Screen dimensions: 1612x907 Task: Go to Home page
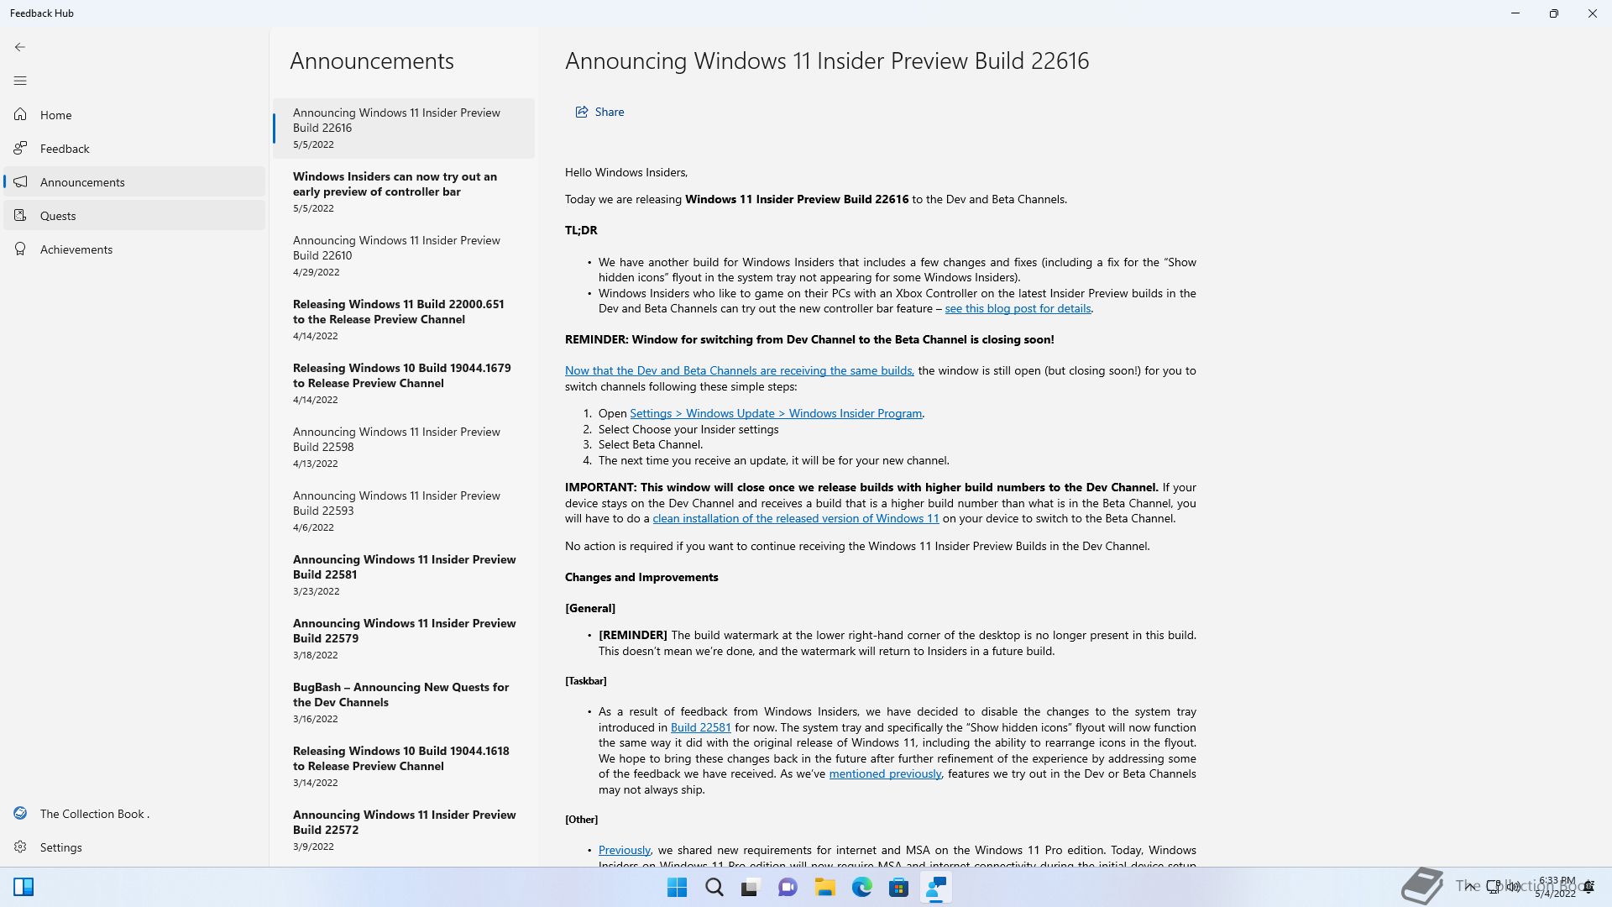(134, 115)
